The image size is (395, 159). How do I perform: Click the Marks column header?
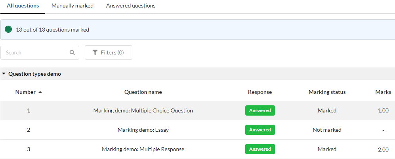coord(383,92)
